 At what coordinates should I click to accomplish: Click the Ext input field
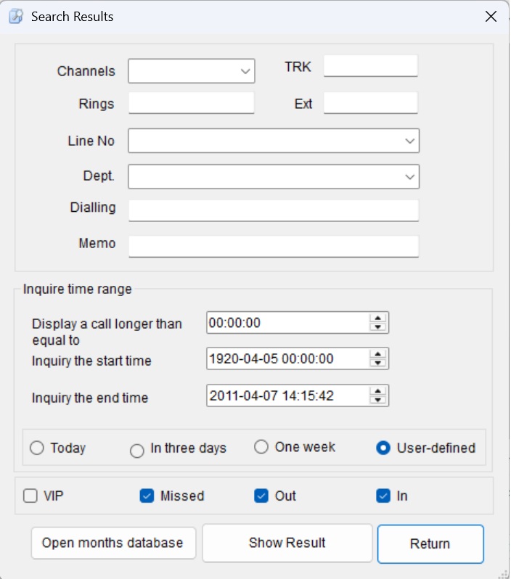click(x=370, y=103)
